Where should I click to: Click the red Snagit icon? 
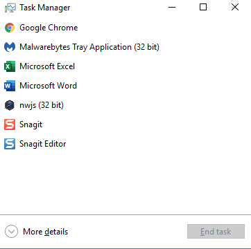[10, 124]
